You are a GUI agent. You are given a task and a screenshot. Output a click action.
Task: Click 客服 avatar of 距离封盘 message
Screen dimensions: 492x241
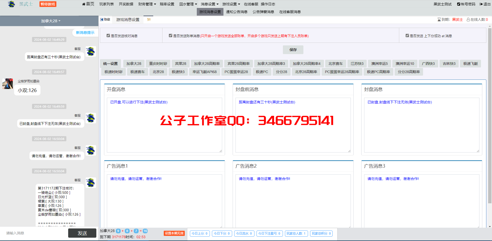91,51
